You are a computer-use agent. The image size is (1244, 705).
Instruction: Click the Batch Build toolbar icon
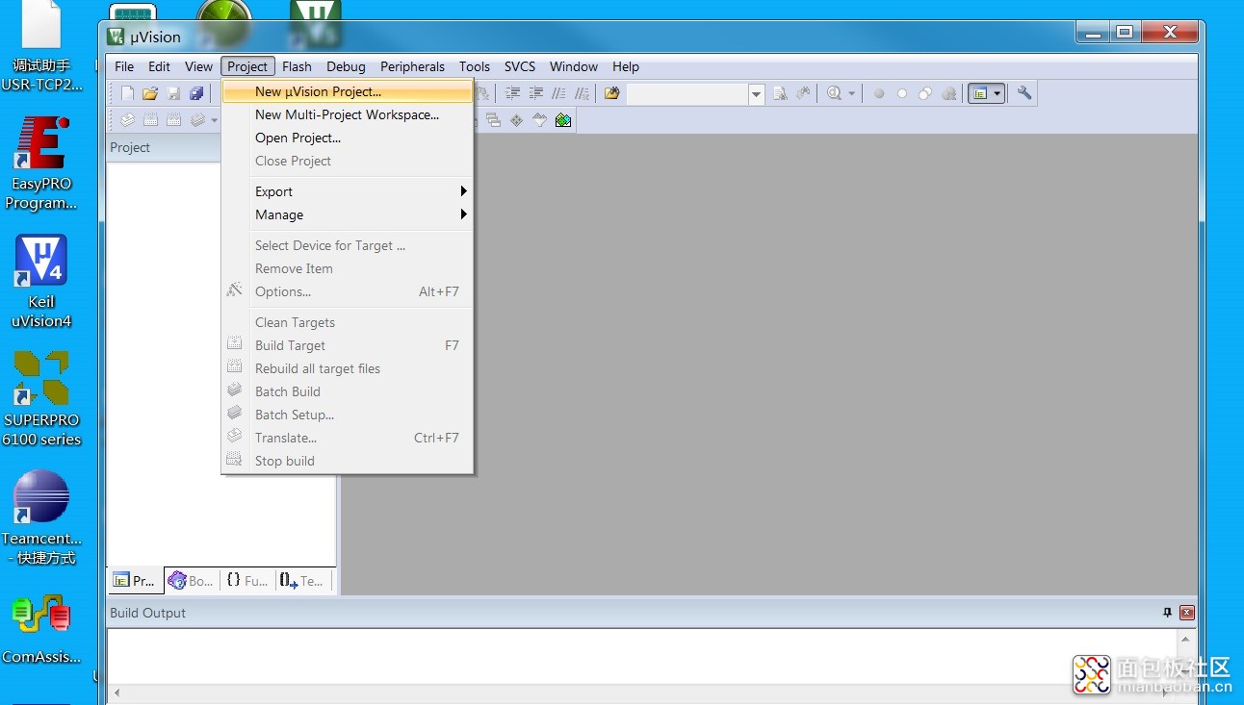point(197,120)
